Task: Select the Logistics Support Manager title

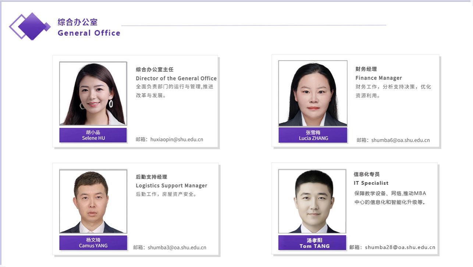Action: pos(171,185)
